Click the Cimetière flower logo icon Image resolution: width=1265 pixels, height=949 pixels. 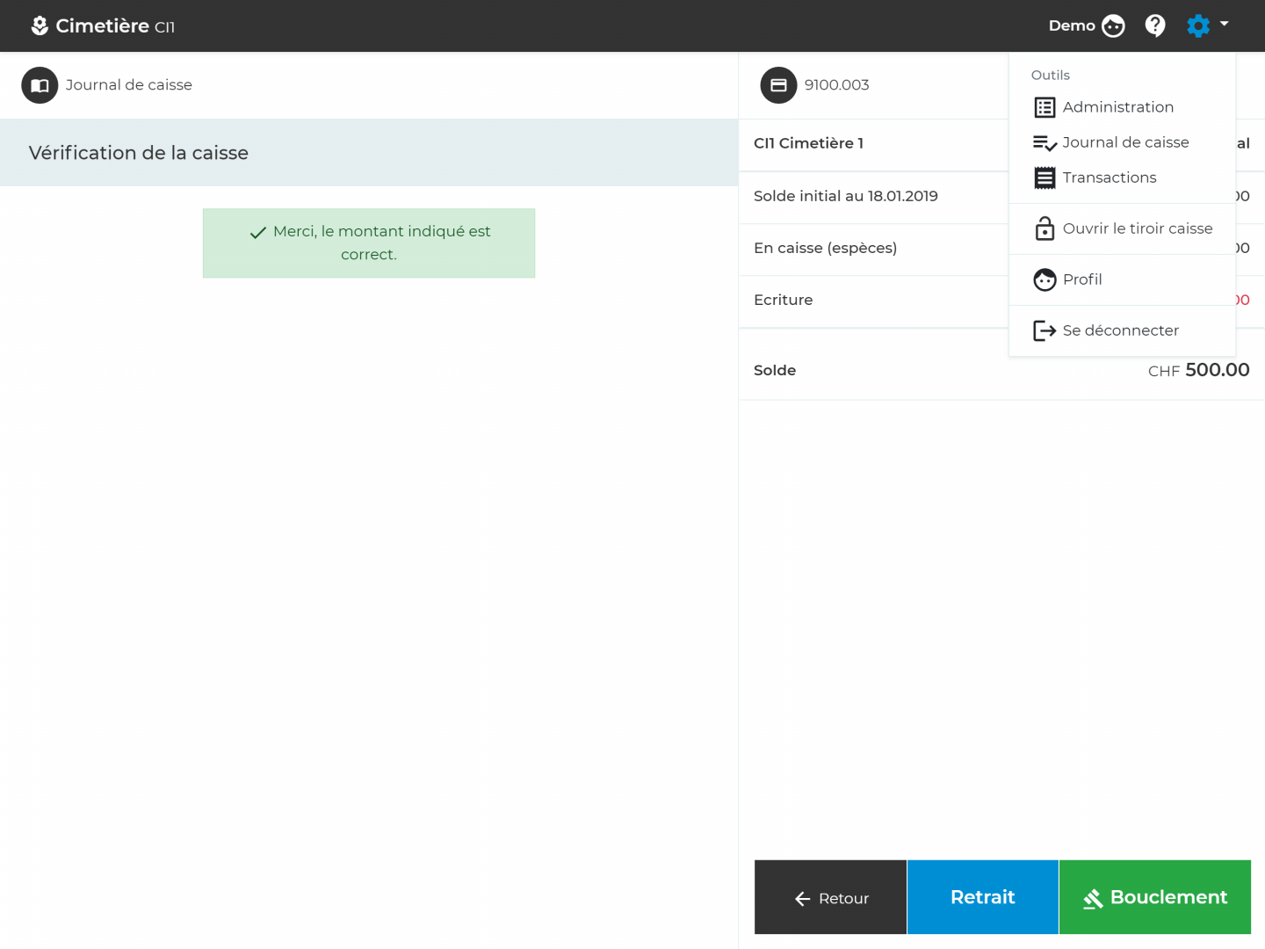40,26
